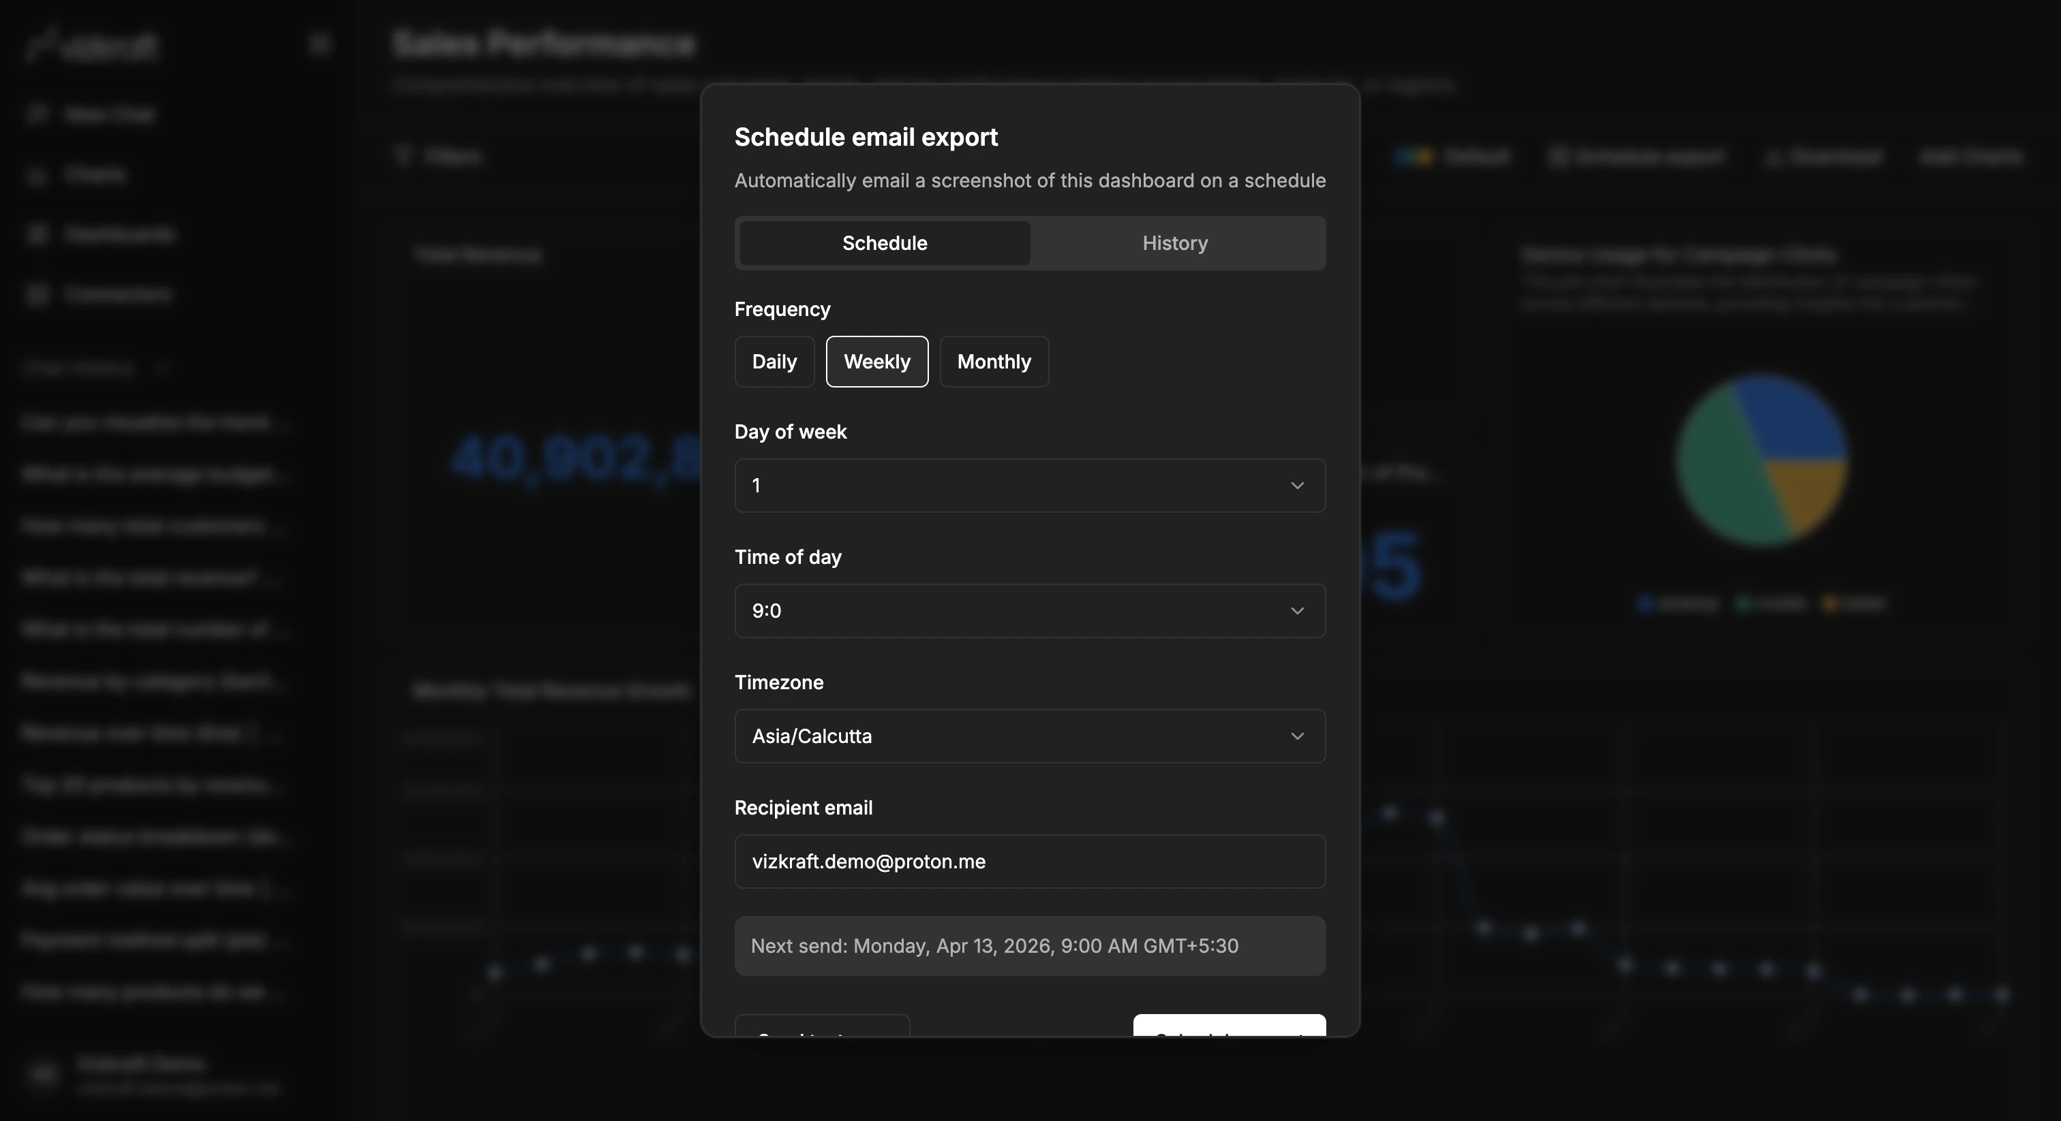Image resolution: width=2061 pixels, height=1121 pixels.
Task: Edit the recipient email field
Action: tap(1030, 861)
